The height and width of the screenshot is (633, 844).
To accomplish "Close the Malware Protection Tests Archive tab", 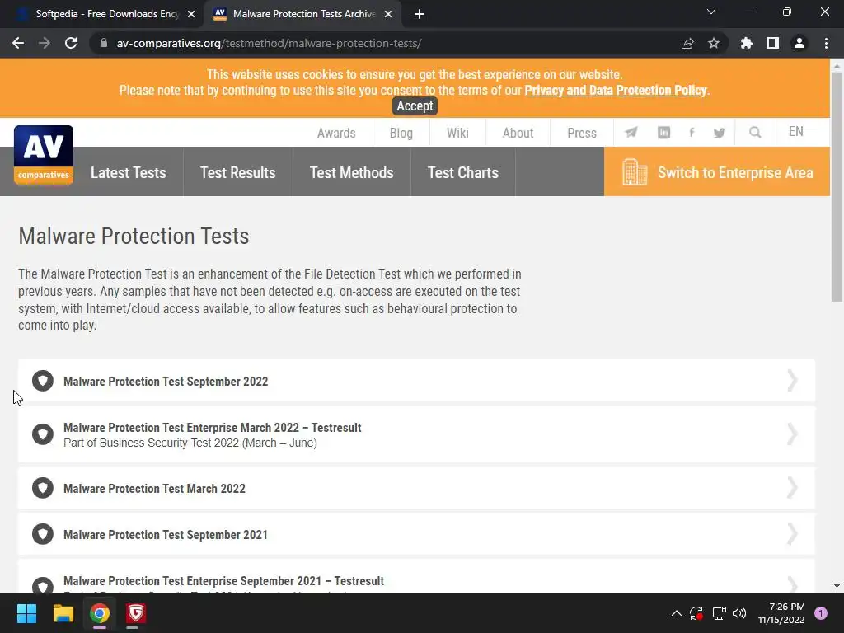I will click(388, 14).
